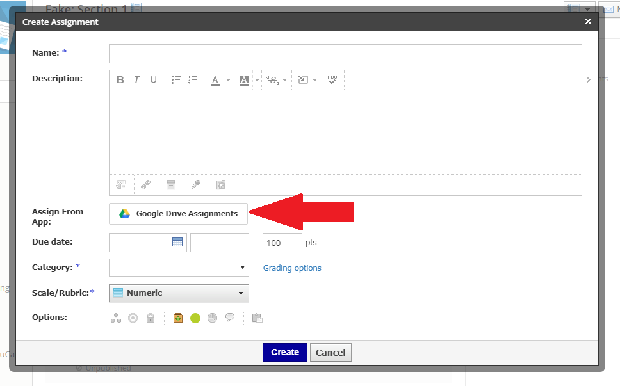The height and width of the screenshot is (386, 620).
Task: Toggle italic formatting in the description toolbar
Action: pyautogui.click(x=136, y=80)
